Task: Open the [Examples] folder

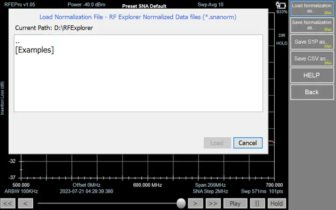Action: pyautogui.click(x=35, y=50)
